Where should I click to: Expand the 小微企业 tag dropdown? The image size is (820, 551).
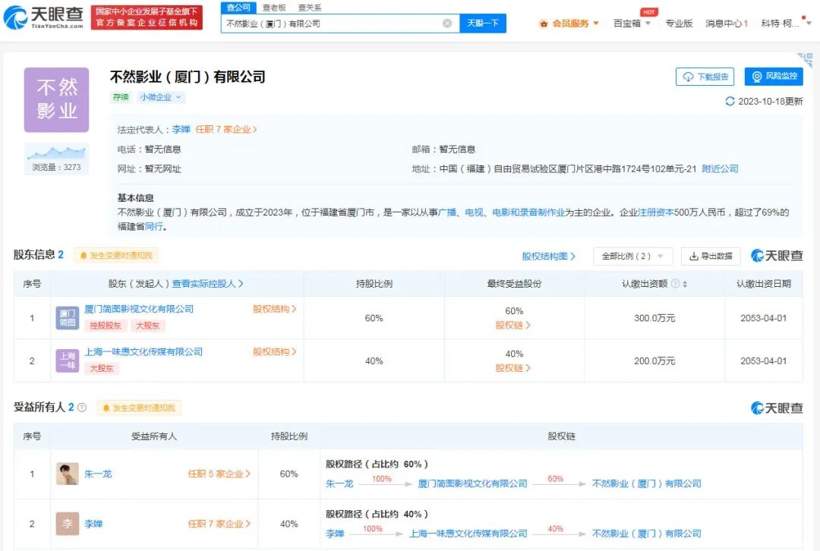(x=160, y=97)
